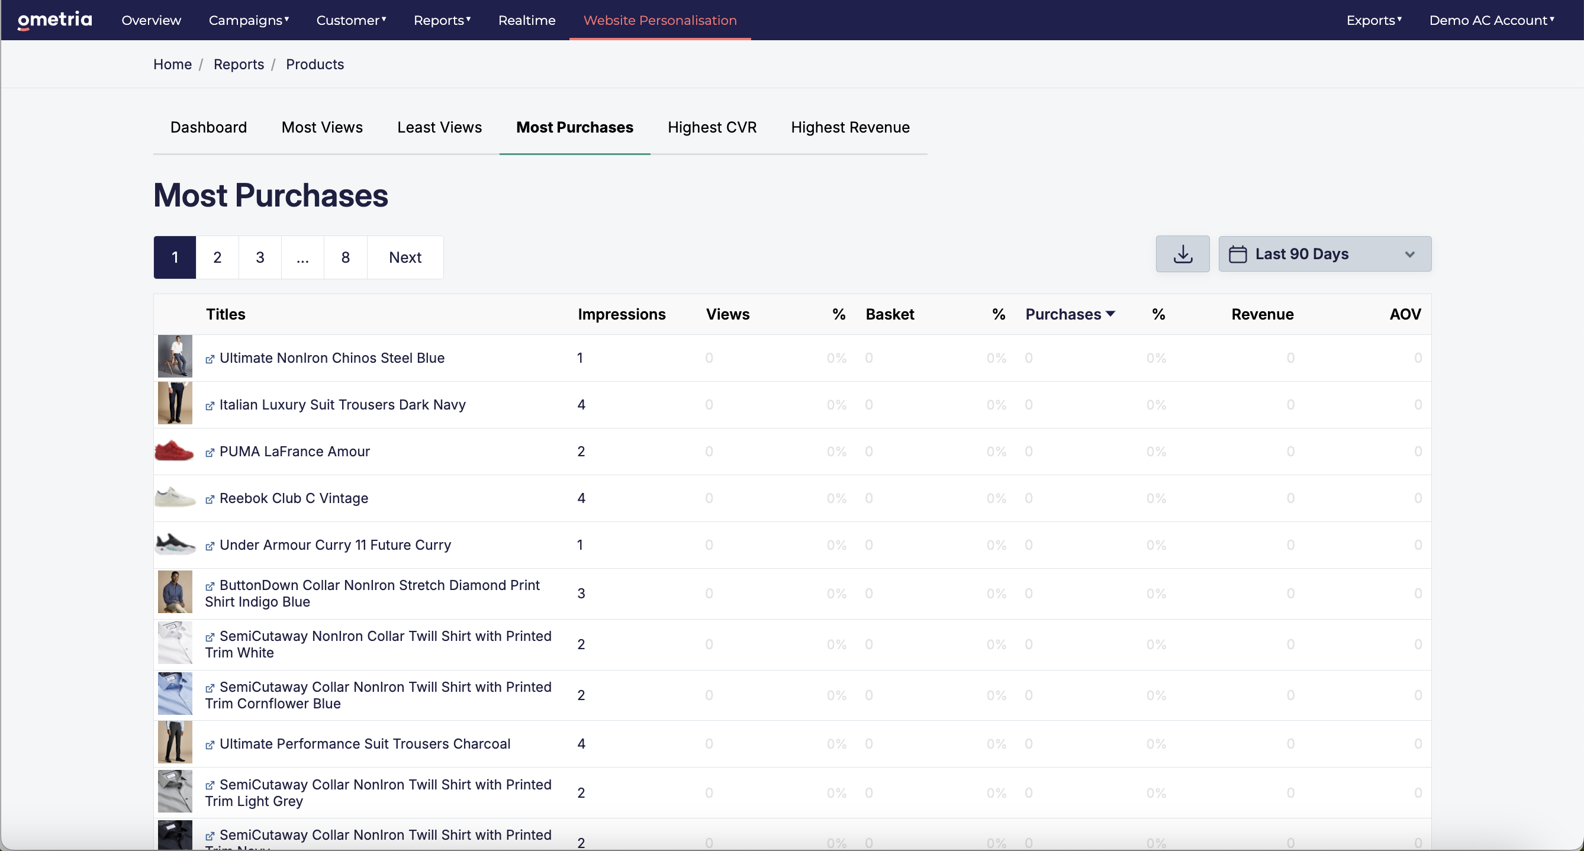1584x851 pixels.
Task: Open the Twill Shirt Light Grey thumbnail
Action: tap(175, 791)
